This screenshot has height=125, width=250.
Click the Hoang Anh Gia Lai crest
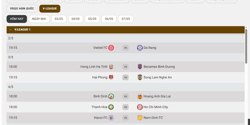[x=140, y=96]
